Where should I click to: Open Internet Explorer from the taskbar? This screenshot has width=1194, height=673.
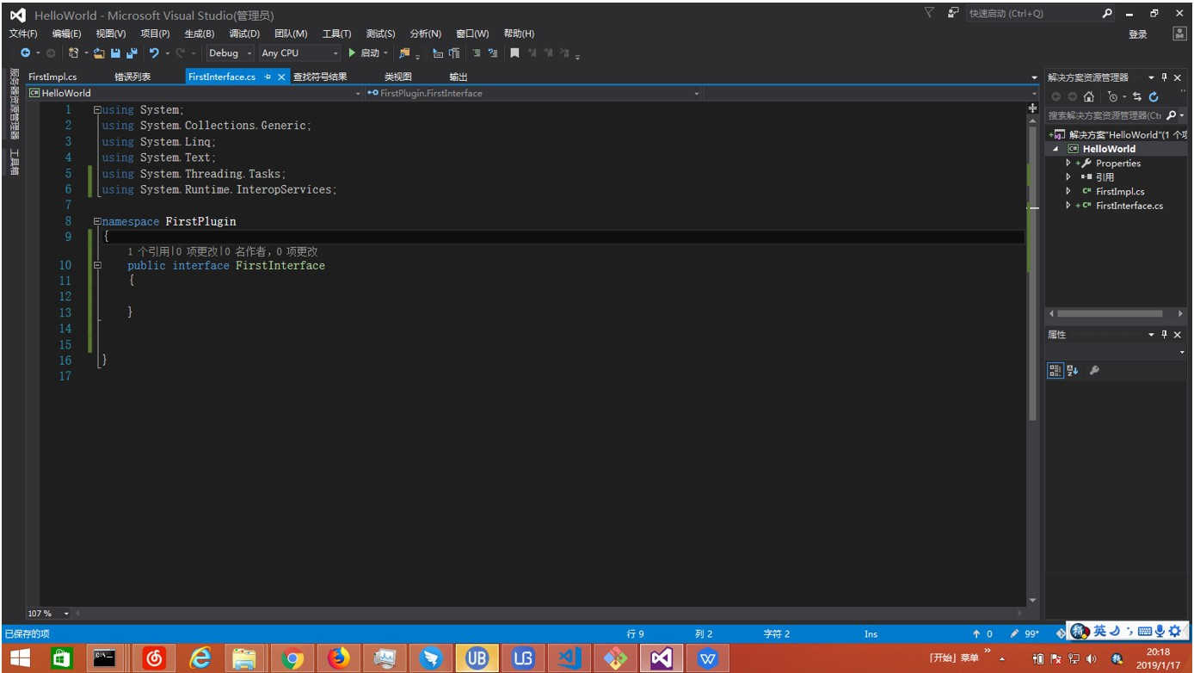point(200,658)
